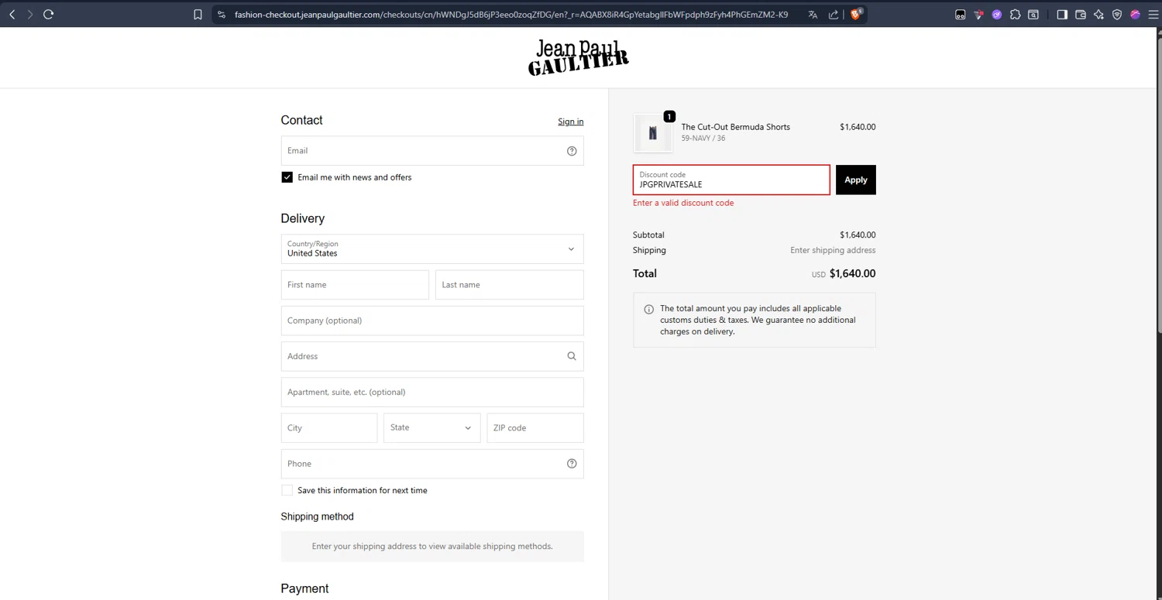Click the Email field help icon
This screenshot has height=600, width=1162.
[572, 151]
